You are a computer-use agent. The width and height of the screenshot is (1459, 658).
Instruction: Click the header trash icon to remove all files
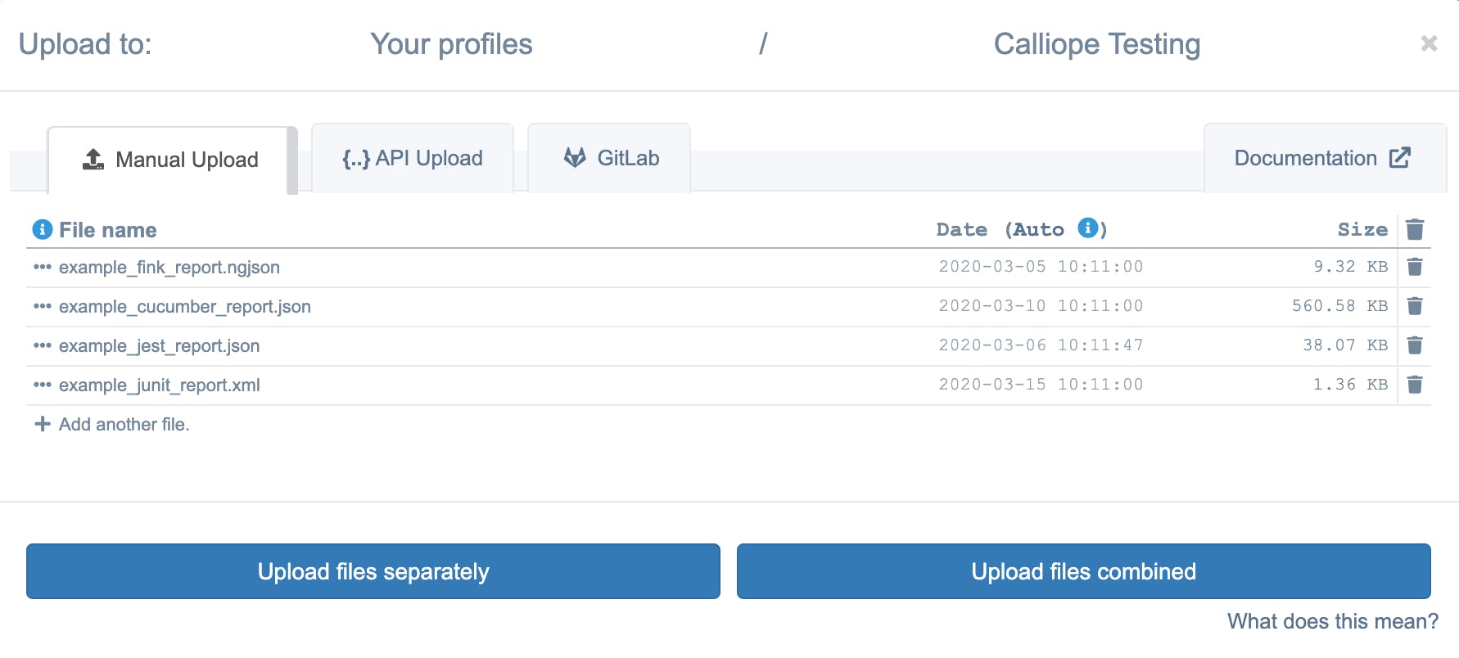(1414, 229)
